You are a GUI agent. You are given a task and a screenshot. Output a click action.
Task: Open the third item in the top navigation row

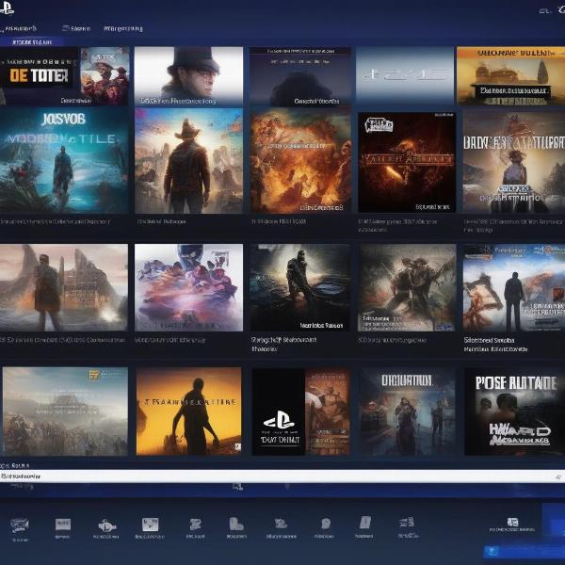click(122, 28)
